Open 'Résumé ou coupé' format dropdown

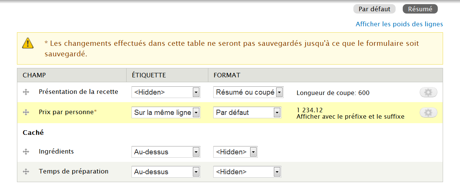tap(248, 92)
